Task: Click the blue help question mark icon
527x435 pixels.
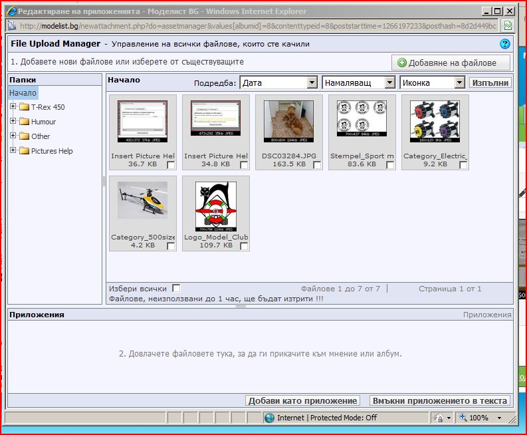Action: click(x=505, y=44)
